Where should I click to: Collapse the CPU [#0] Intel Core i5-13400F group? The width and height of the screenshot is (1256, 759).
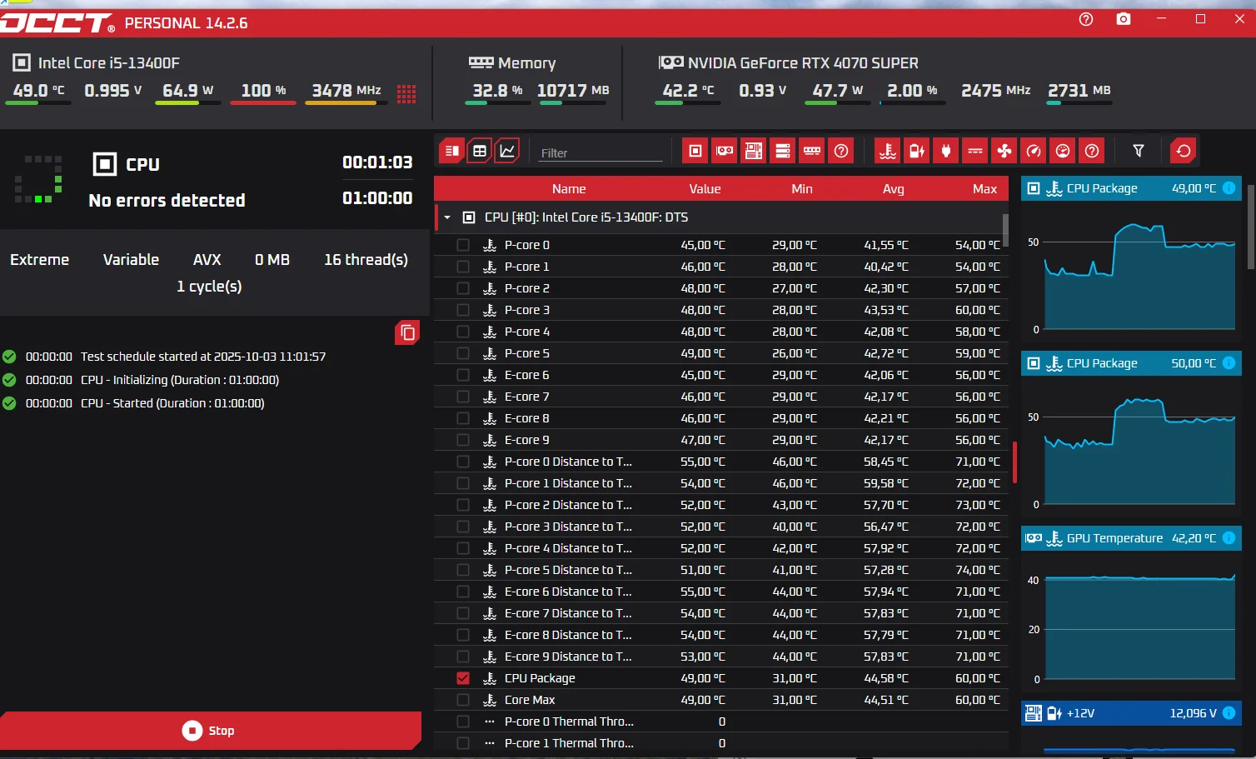click(x=447, y=217)
